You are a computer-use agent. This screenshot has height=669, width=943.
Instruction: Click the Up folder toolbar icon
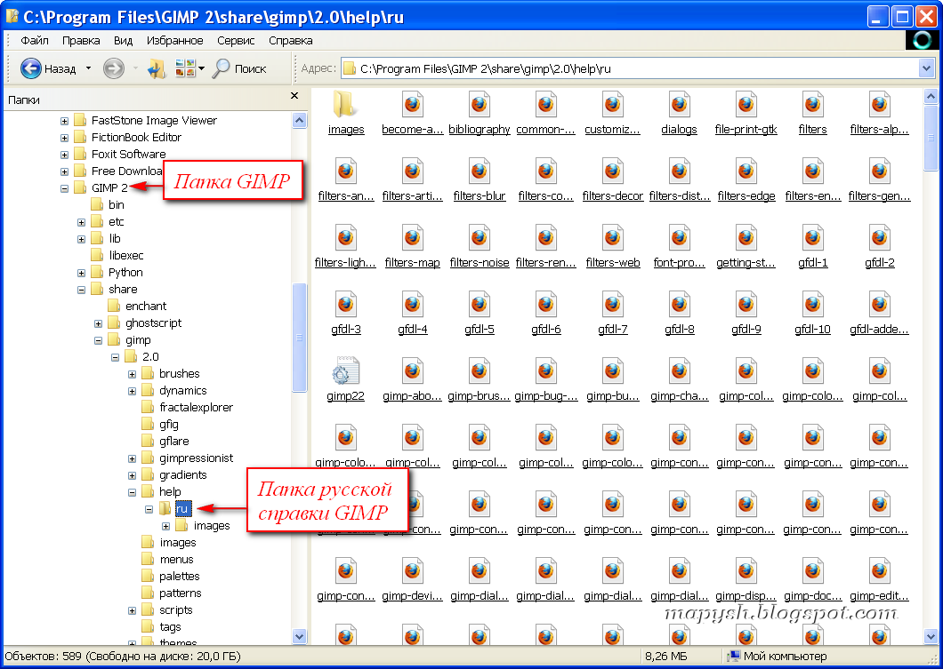tap(156, 68)
